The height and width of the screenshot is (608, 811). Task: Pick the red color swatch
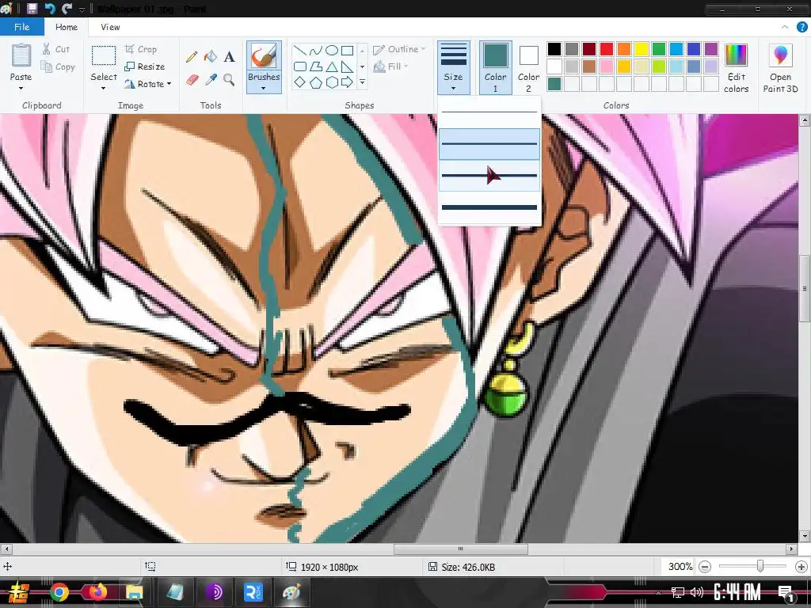point(606,48)
